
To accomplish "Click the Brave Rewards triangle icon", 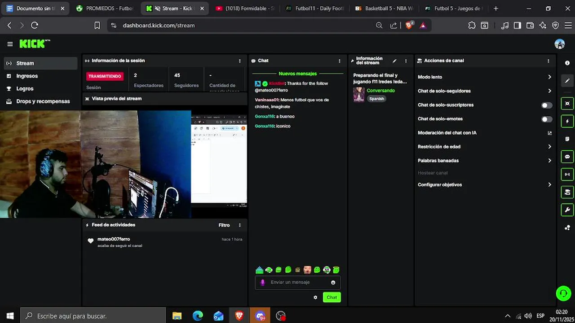I will coord(423,26).
